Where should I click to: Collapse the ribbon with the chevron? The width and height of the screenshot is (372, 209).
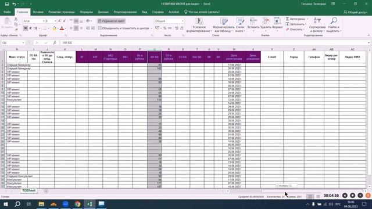click(x=369, y=35)
